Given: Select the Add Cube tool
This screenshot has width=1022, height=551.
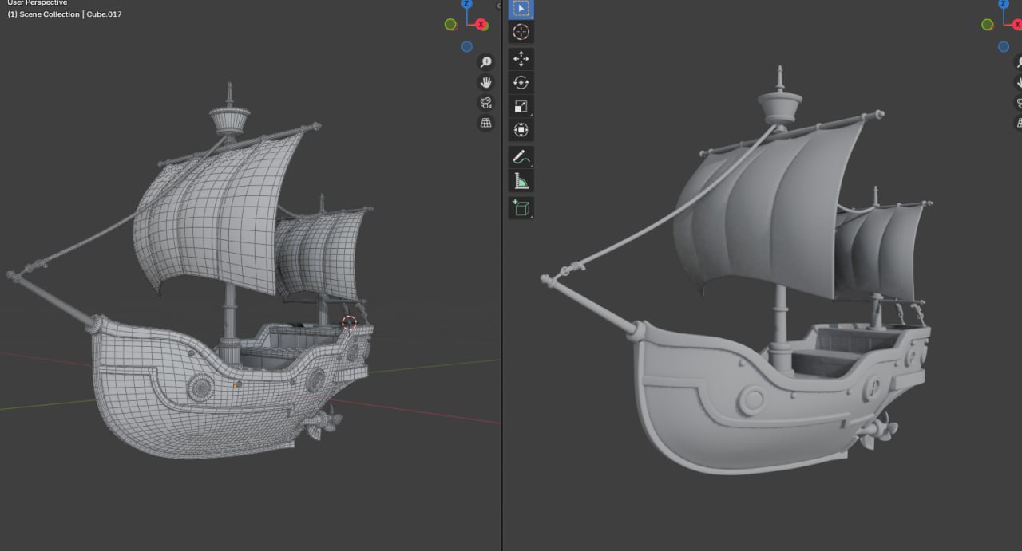Looking at the screenshot, I should pyautogui.click(x=521, y=208).
